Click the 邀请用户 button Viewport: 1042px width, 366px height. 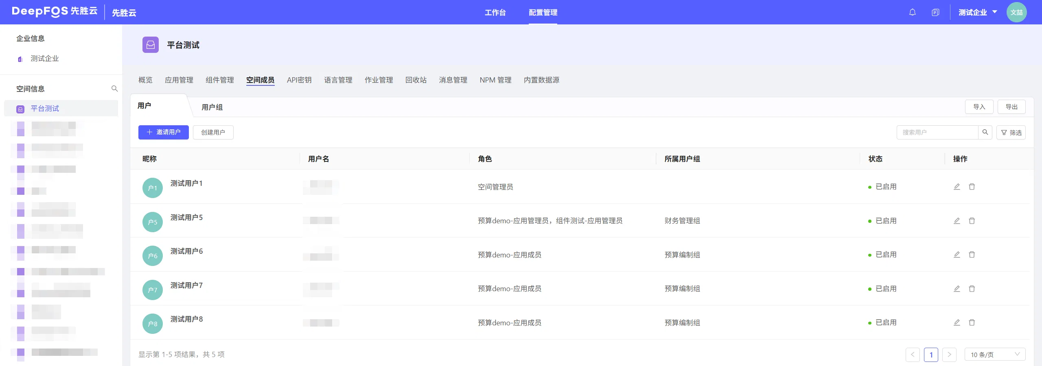pos(164,132)
